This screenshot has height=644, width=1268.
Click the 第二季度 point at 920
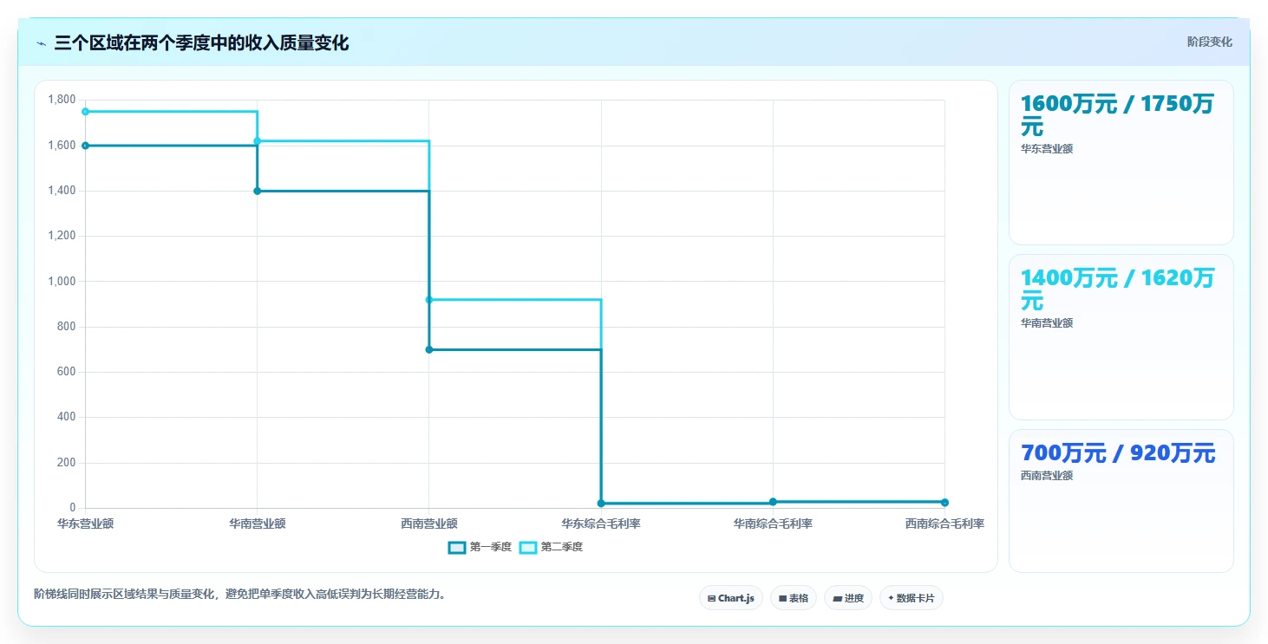(429, 300)
